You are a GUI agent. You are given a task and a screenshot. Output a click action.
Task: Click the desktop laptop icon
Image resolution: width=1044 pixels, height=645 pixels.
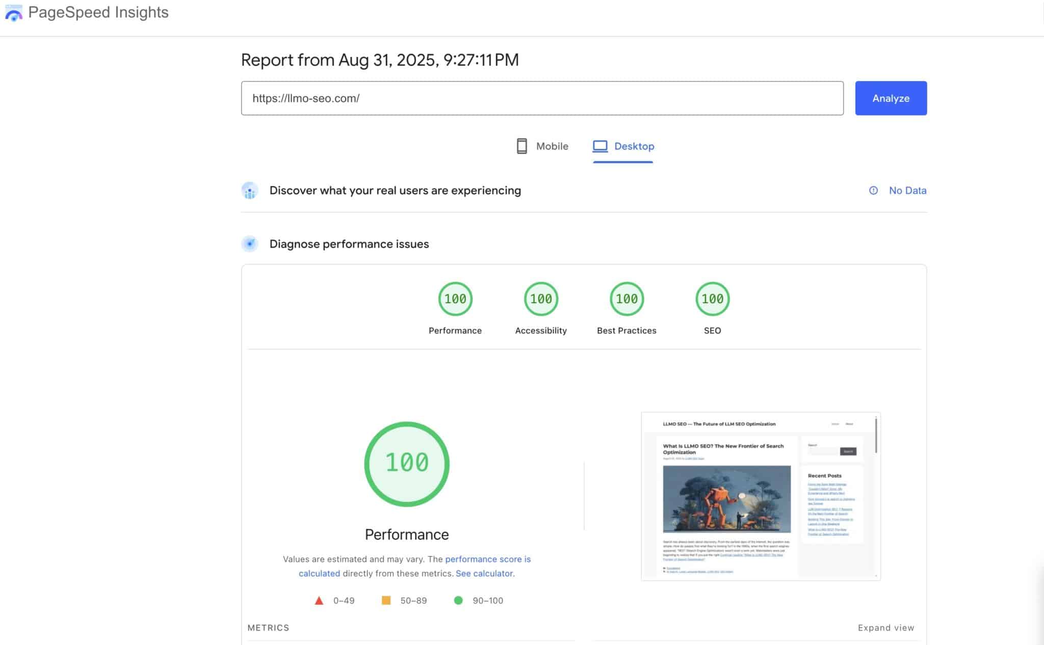pyautogui.click(x=600, y=146)
